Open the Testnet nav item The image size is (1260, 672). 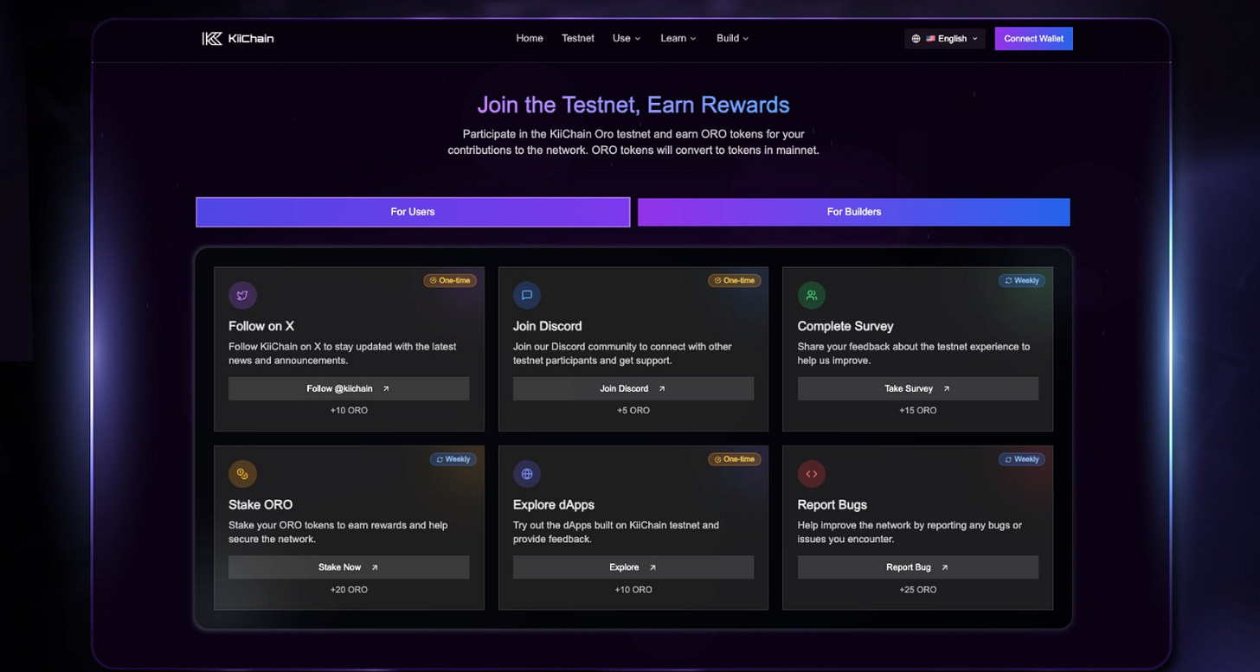coord(578,38)
